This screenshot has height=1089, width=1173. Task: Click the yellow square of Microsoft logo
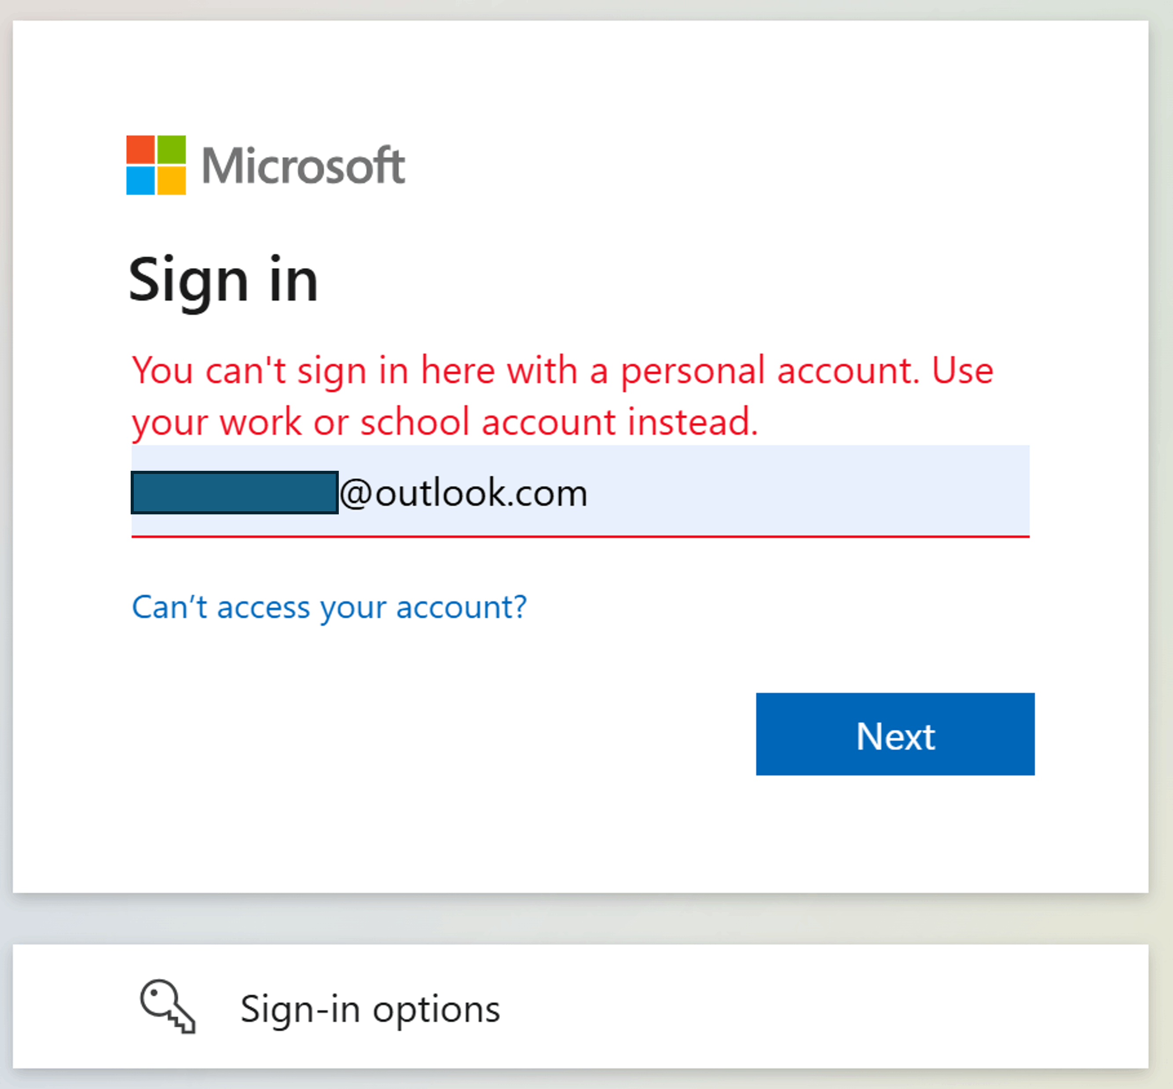click(172, 181)
